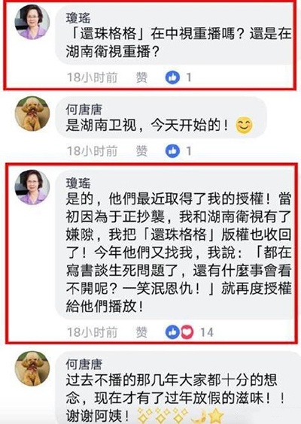Click the like thumb icon under 瓊瑤's first comment
The height and width of the screenshot is (424, 301).
(x=172, y=77)
